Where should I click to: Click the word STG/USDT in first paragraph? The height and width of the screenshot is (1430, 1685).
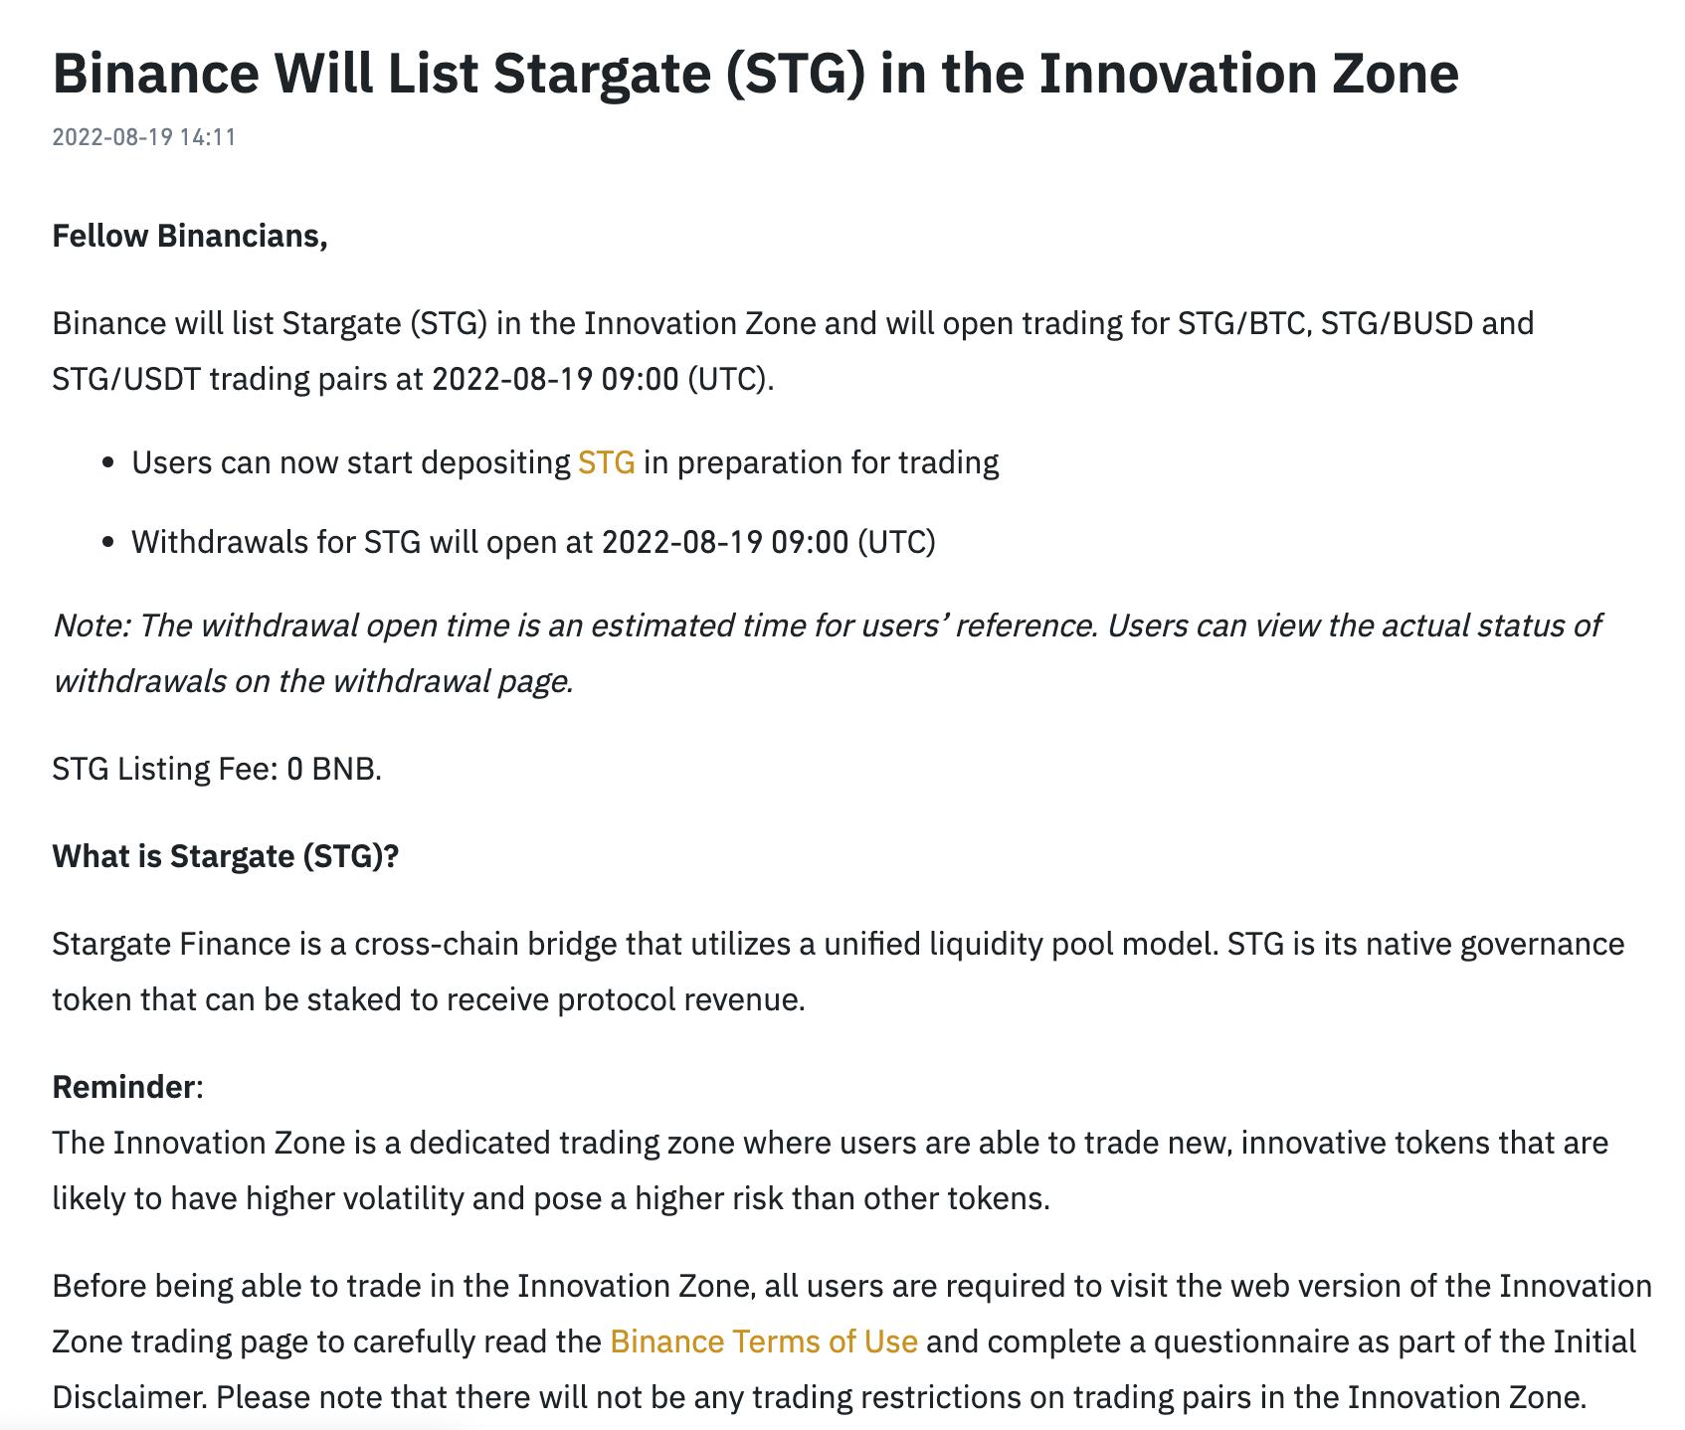126,380
